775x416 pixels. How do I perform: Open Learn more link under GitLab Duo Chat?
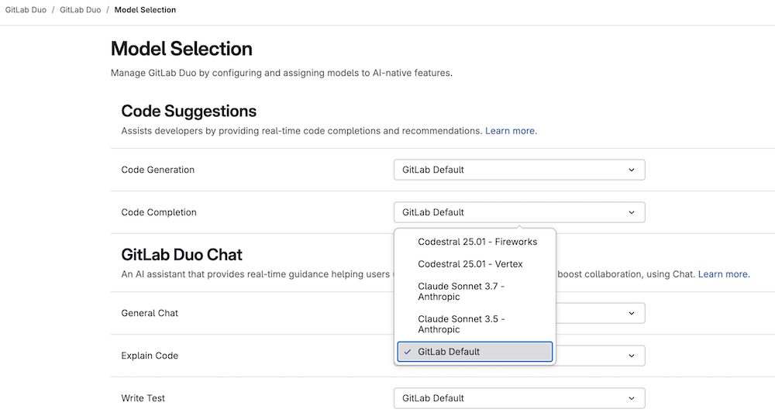tap(723, 274)
